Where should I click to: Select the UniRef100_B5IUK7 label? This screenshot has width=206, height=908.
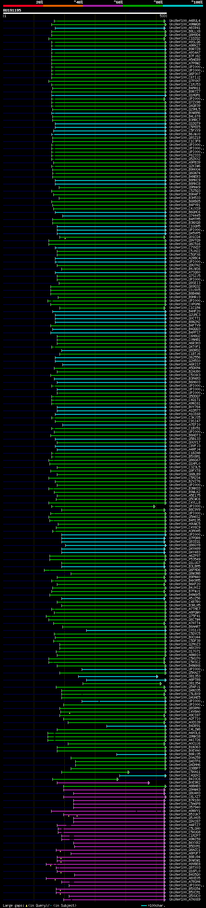184,814
